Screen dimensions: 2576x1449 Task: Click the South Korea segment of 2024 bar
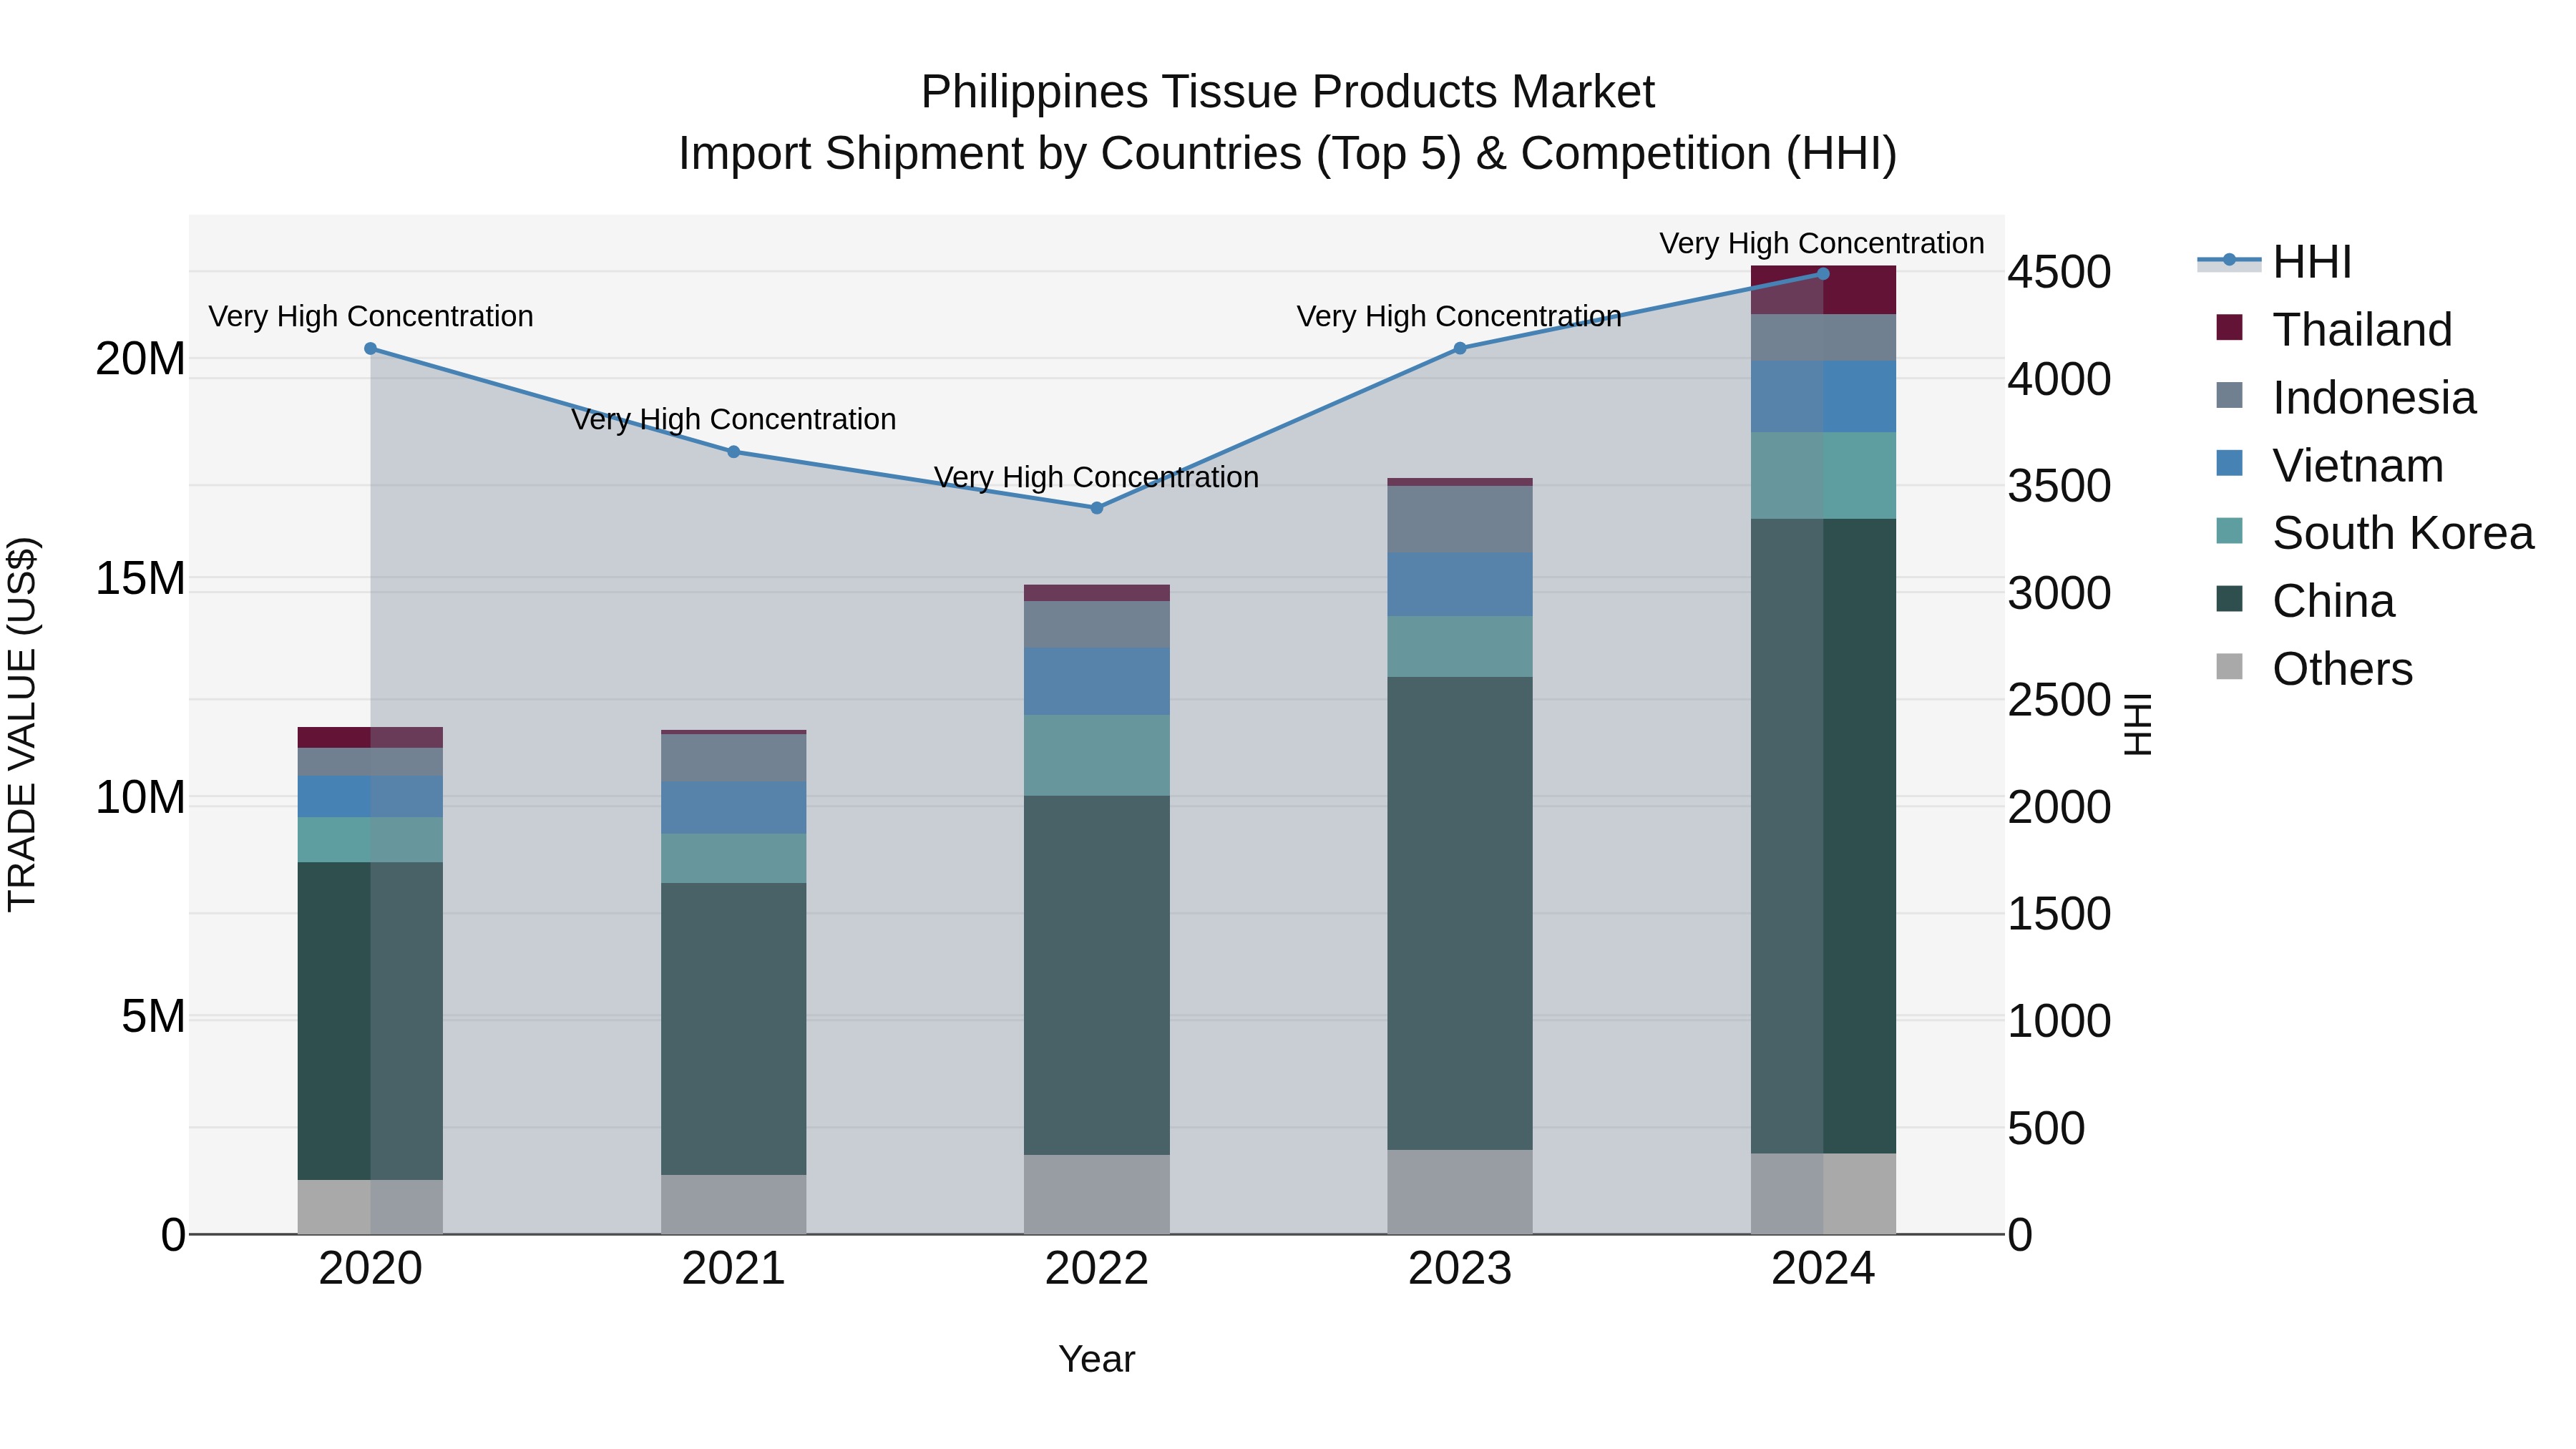tap(1823, 476)
